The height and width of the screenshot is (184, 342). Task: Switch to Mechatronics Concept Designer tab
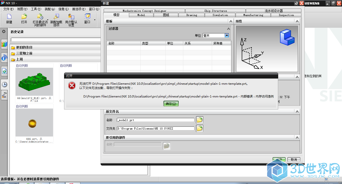click(x=144, y=11)
